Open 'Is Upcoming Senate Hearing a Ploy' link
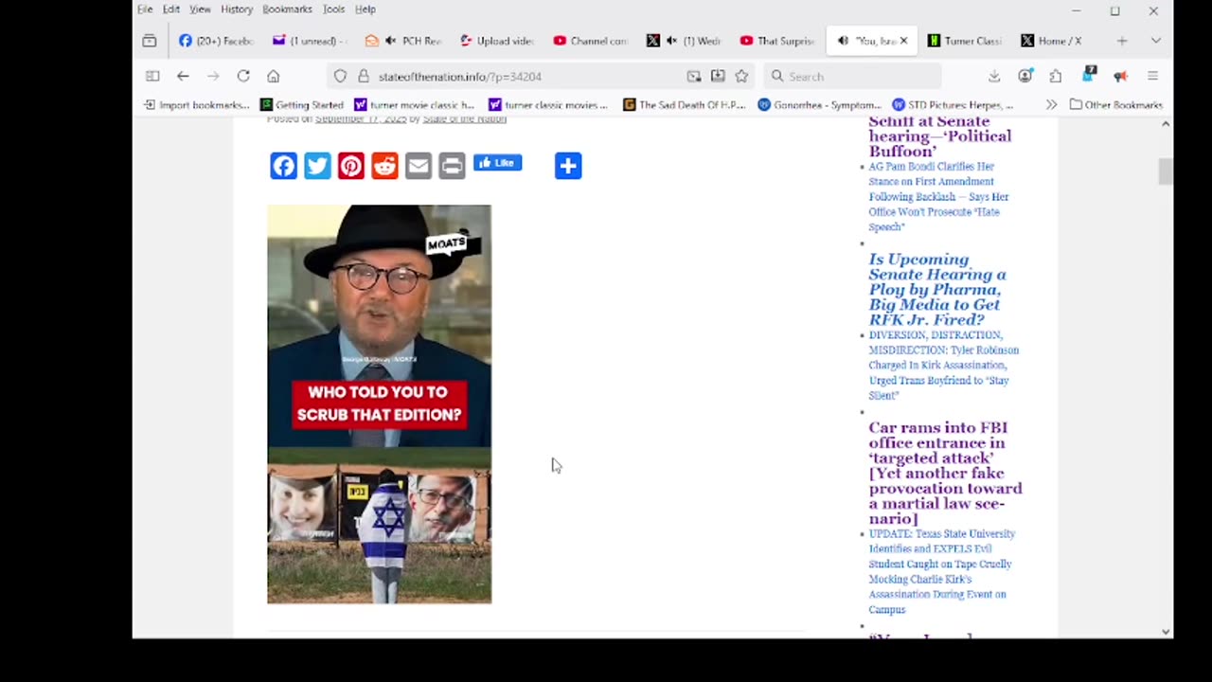 pos(937,290)
